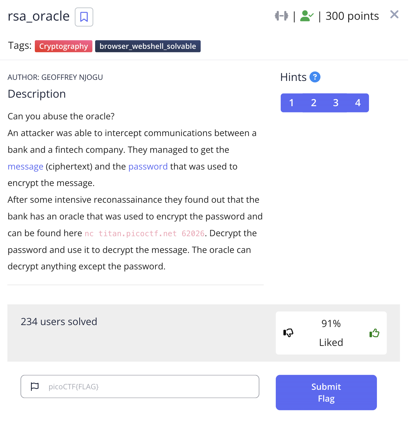Click the thumbs down dislike icon
This screenshot has width=409, height=423.
tap(288, 333)
